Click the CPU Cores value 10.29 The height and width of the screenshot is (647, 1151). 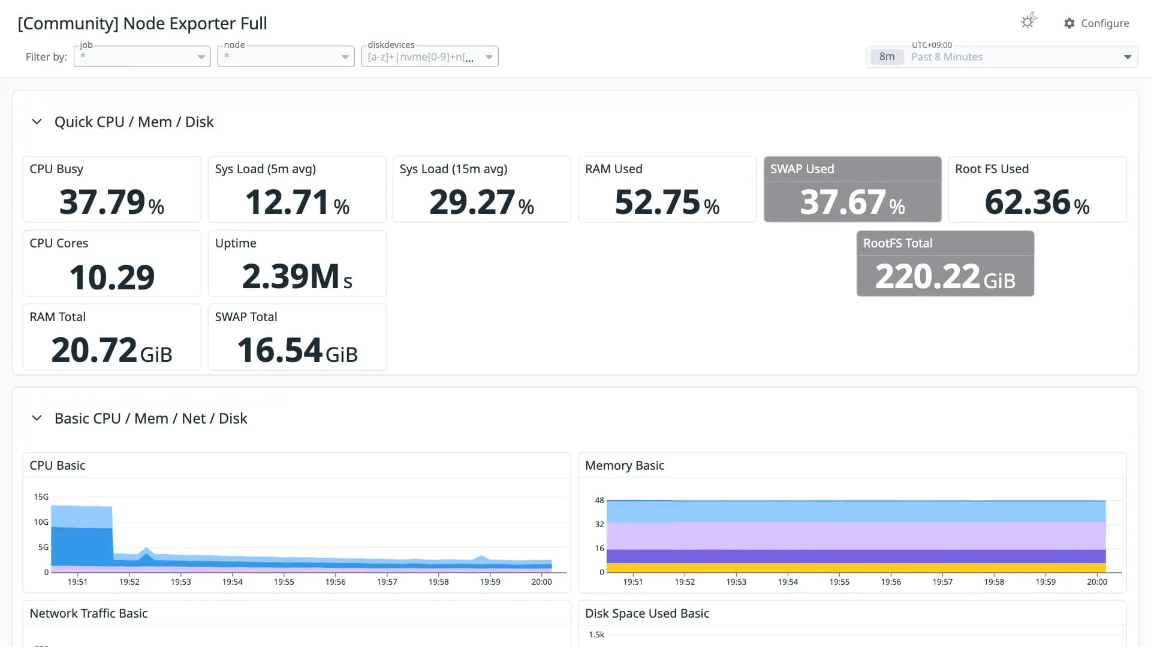point(112,277)
